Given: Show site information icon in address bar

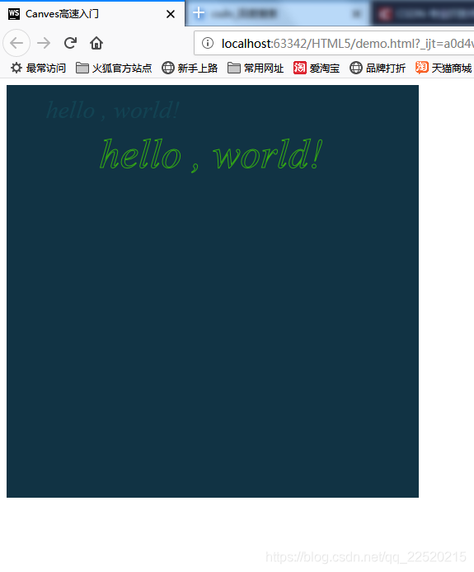Looking at the screenshot, I should (208, 43).
